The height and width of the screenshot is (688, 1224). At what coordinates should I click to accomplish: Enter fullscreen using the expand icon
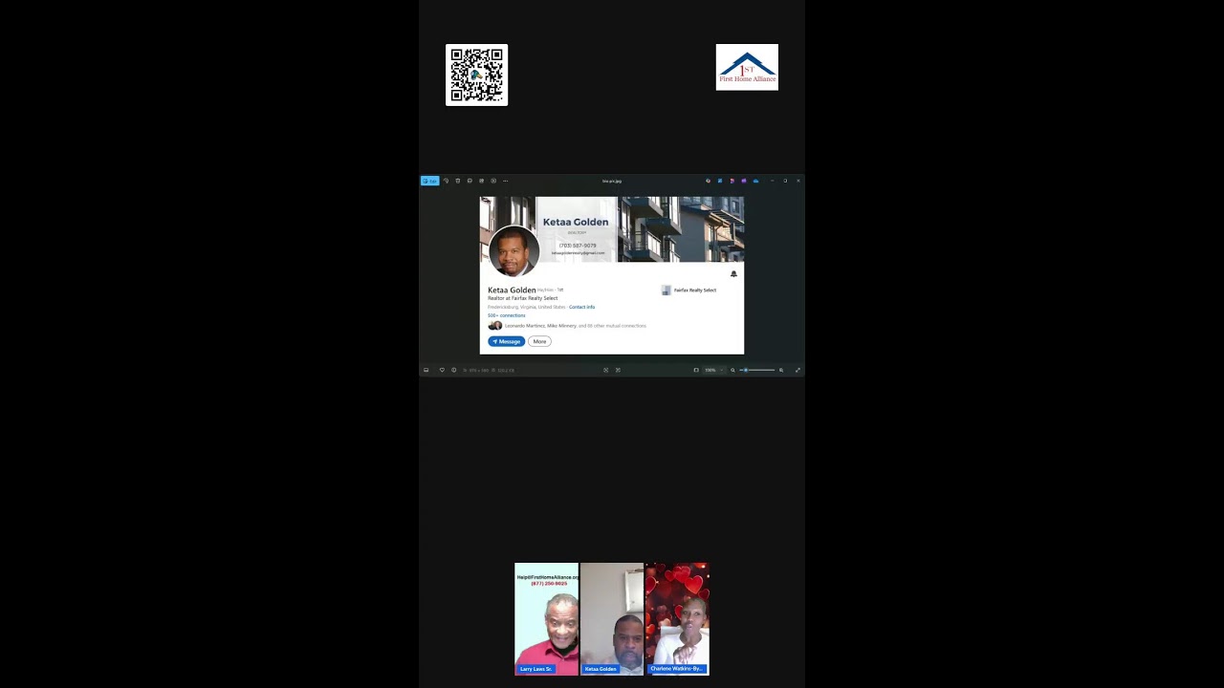798,370
